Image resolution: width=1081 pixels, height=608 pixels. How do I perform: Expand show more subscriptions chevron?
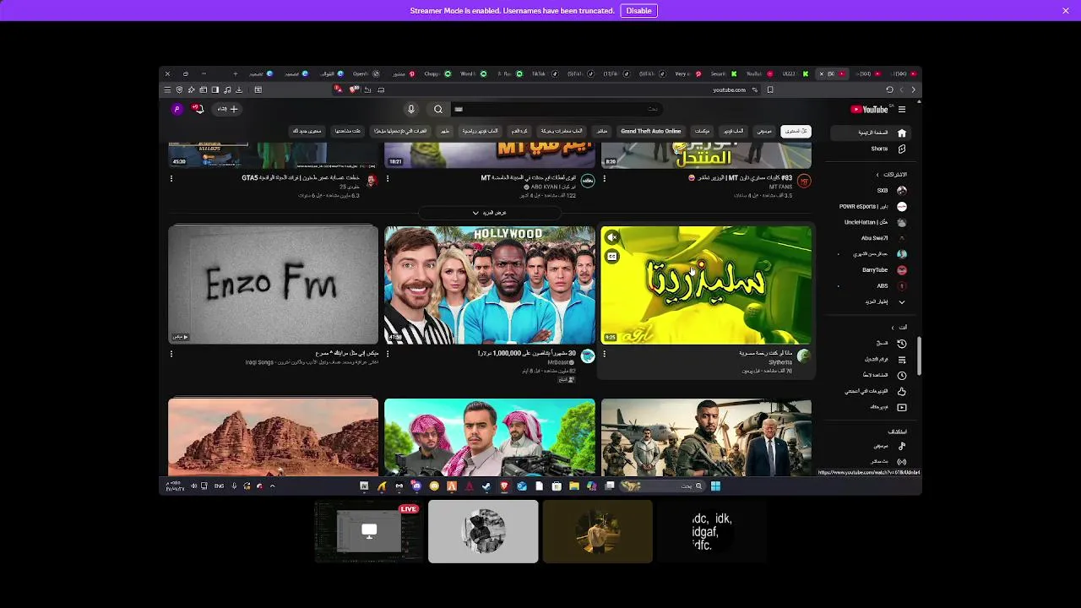[x=901, y=301]
